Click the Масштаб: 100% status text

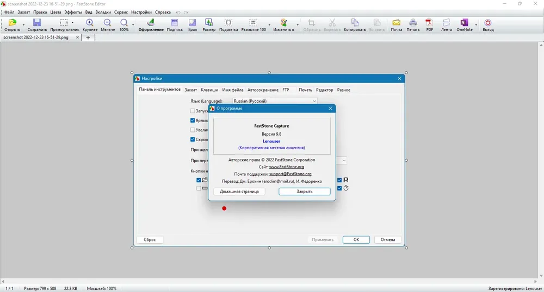coord(102,289)
